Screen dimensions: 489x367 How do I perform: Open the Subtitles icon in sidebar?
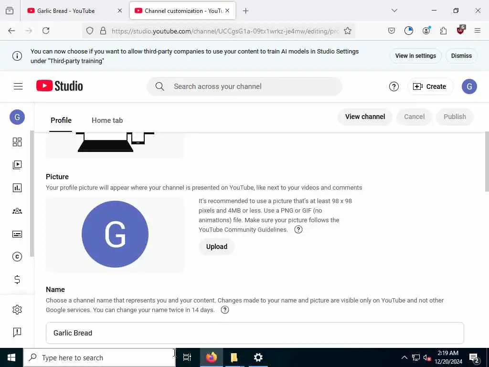pyautogui.click(x=17, y=234)
